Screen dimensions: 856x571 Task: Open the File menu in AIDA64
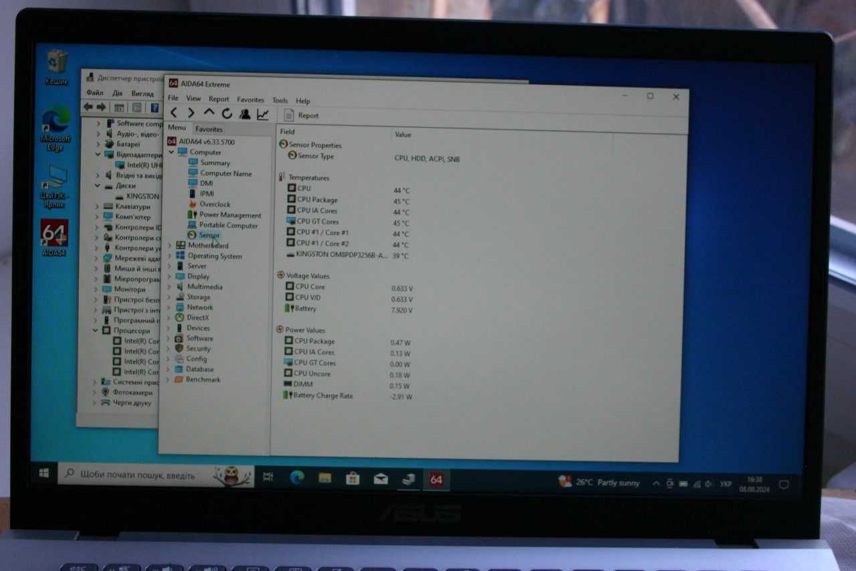point(173,98)
